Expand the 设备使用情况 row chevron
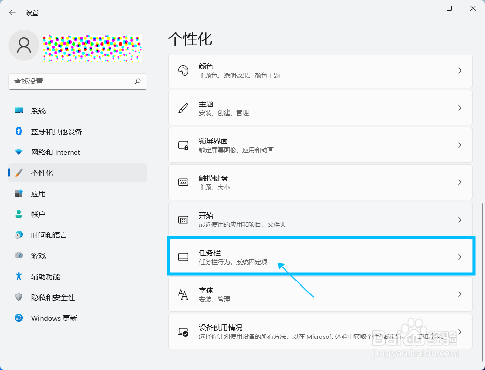 click(x=459, y=332)
